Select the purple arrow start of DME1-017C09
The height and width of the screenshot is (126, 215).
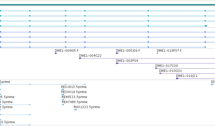[x=156, y=68]
